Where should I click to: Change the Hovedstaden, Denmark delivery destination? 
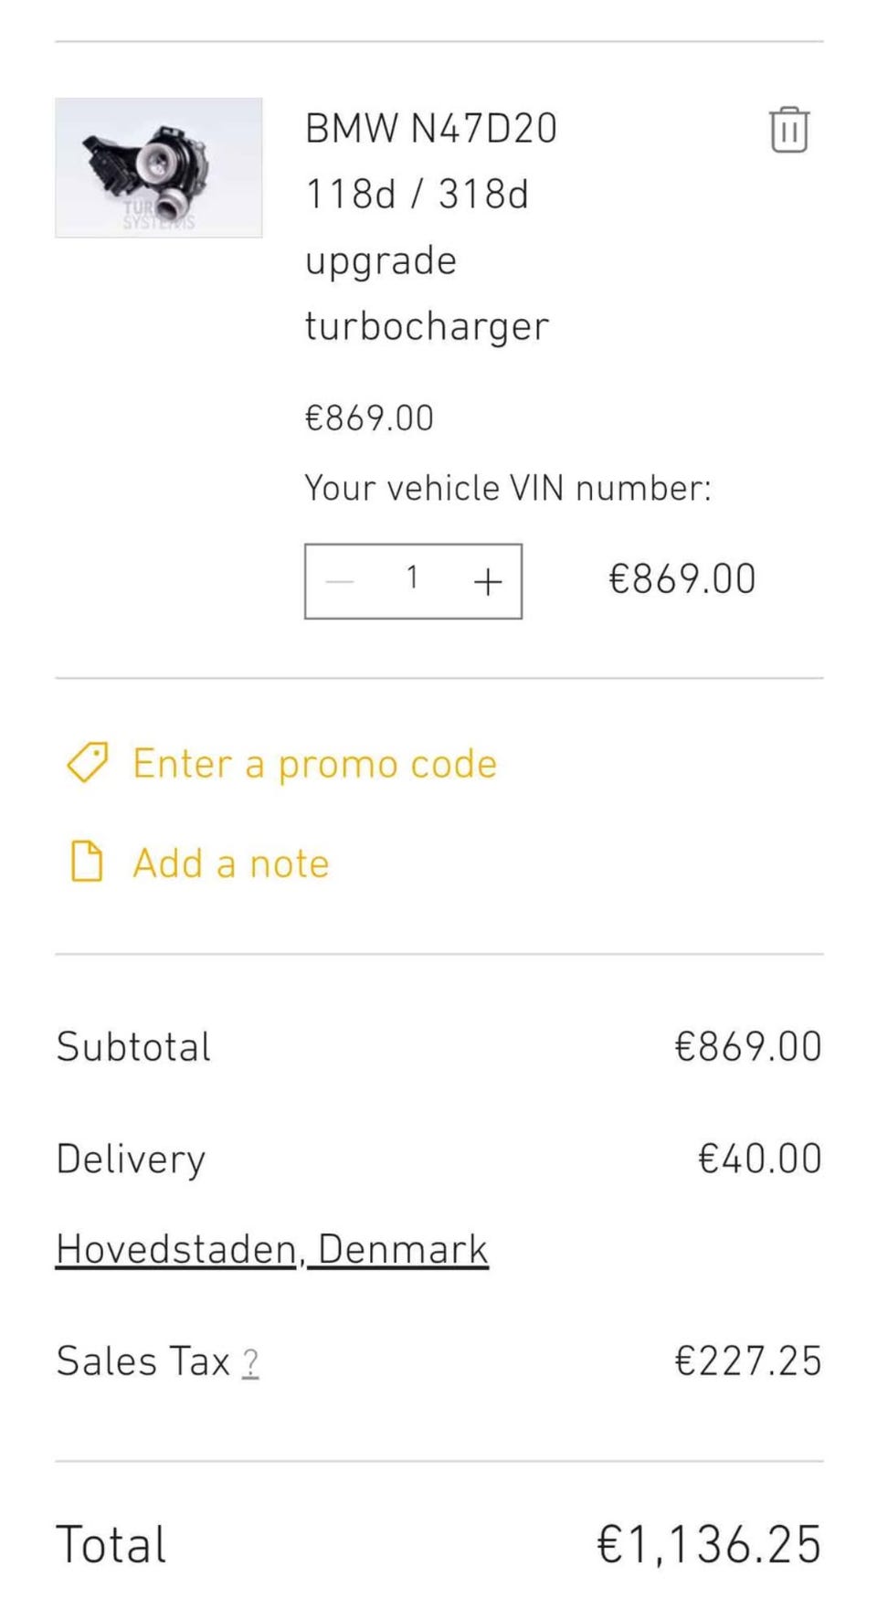coord(271,1249)
